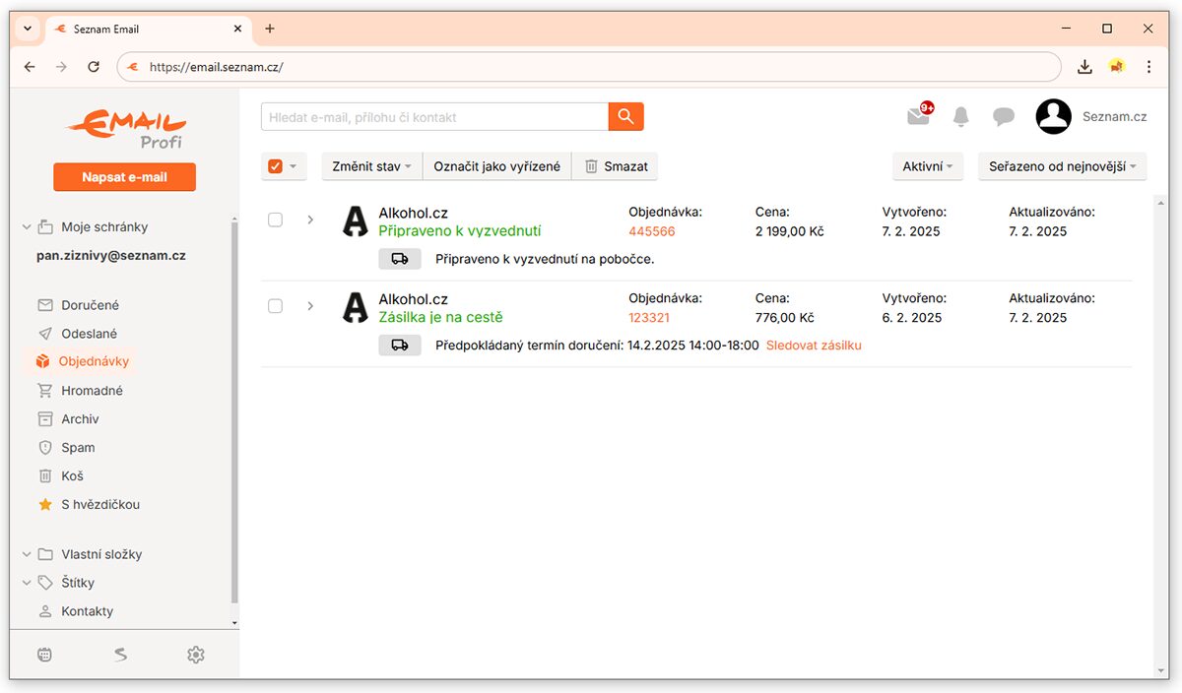Click the Seznam S logo icon in sidebar footer
Screen dimensions: 1182x693
[120, 655]
